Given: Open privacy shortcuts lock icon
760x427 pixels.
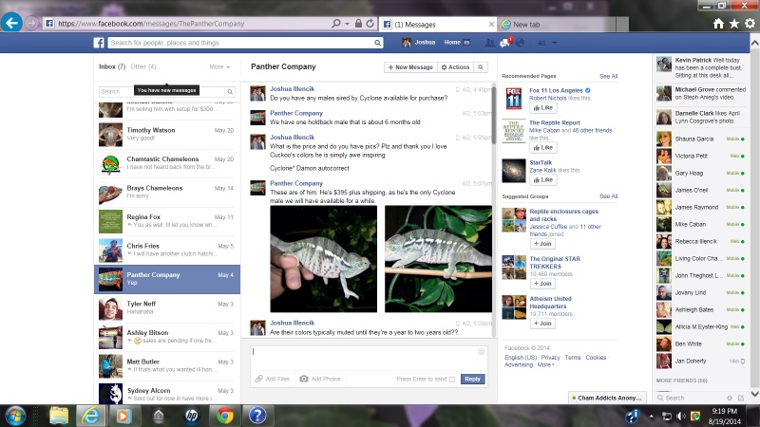Looking at the screenshot, I should click(541, 43).
